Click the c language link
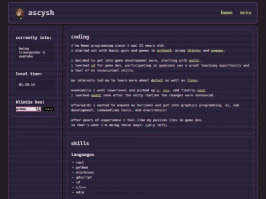 click(x=158, y=90)
